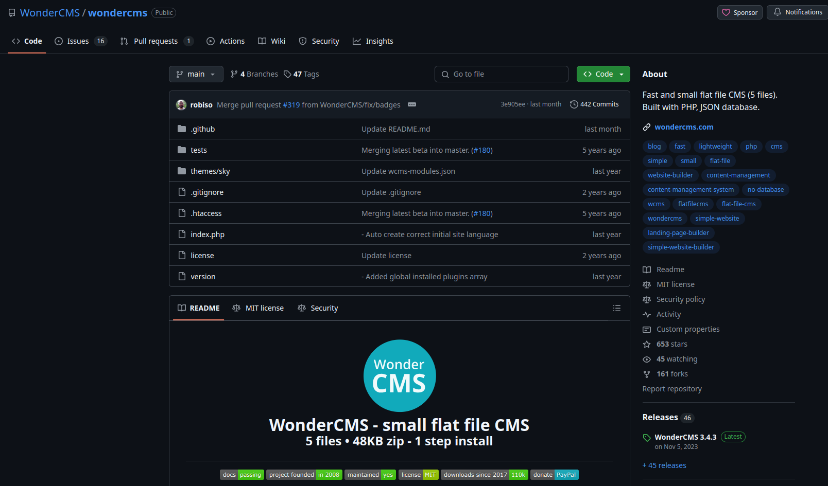The height and width of the screenshot is (486, 828).
Task: Open the license file
Action: click(x=202, y=256)
